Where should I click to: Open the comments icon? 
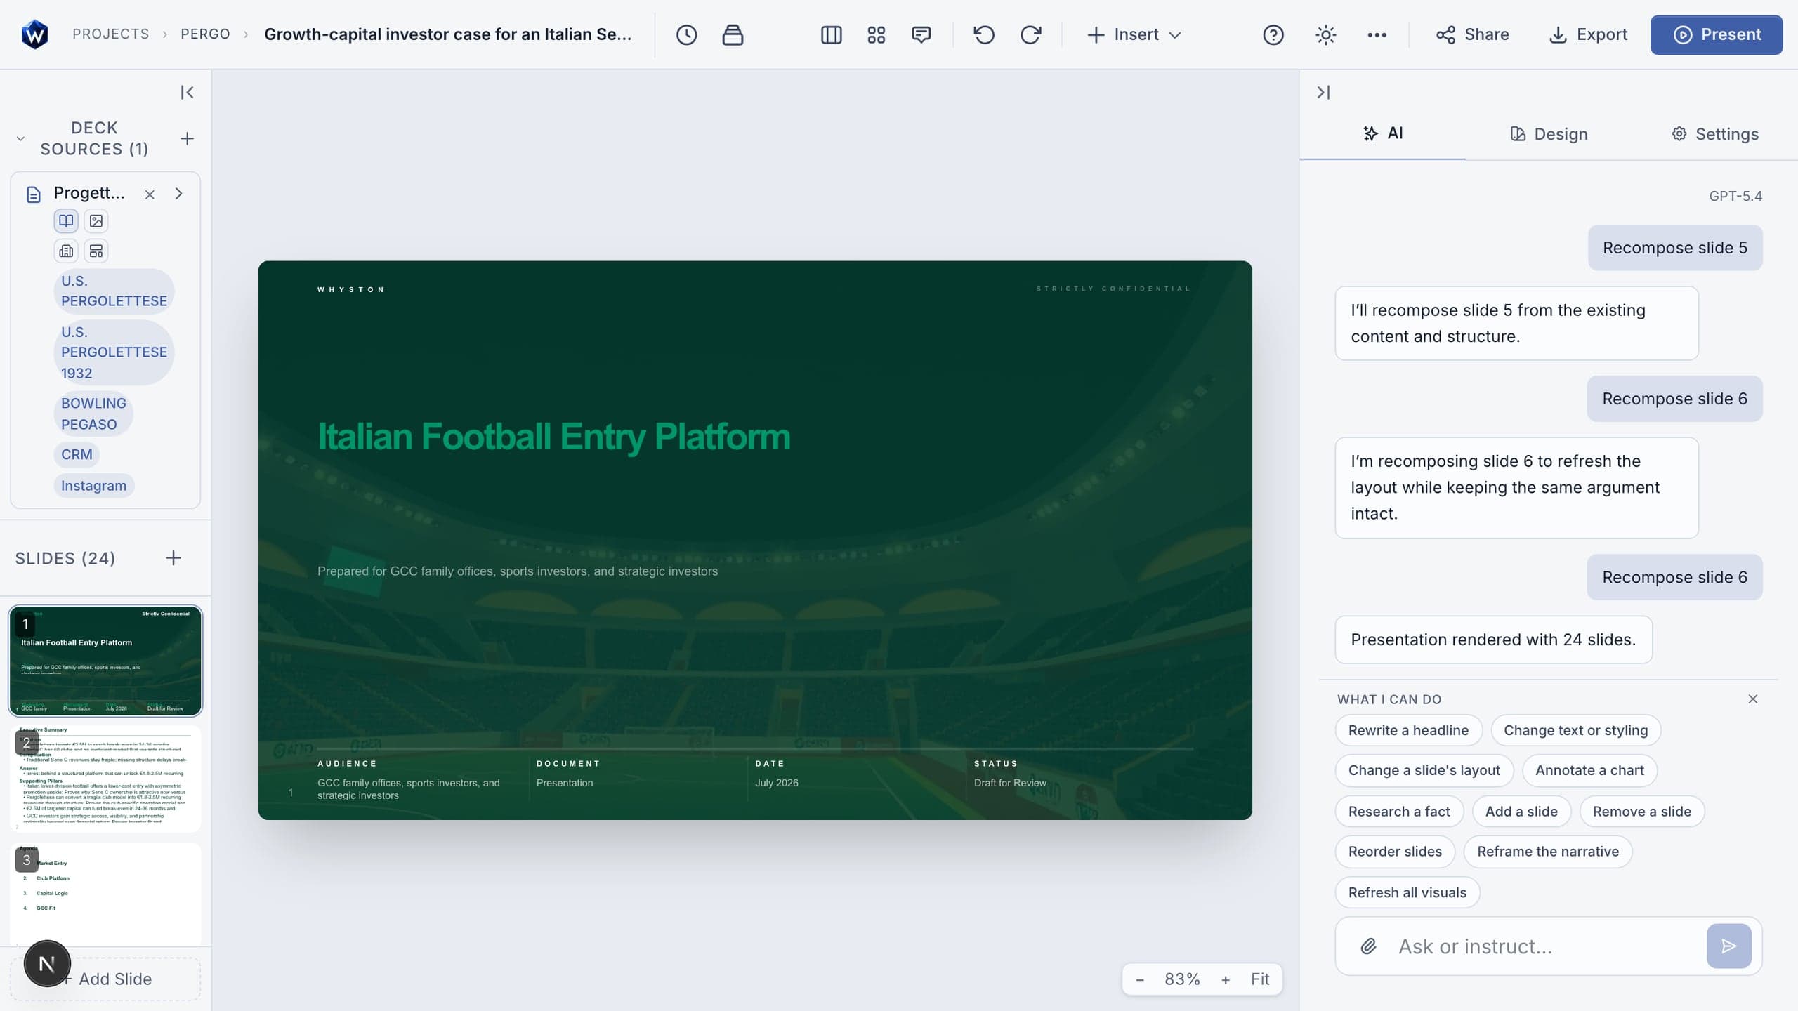(921, 34)
